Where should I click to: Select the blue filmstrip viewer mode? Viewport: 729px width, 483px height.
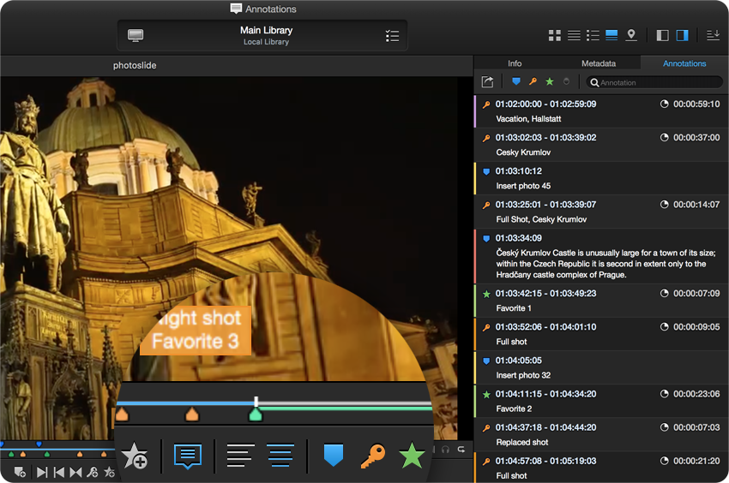612,35
